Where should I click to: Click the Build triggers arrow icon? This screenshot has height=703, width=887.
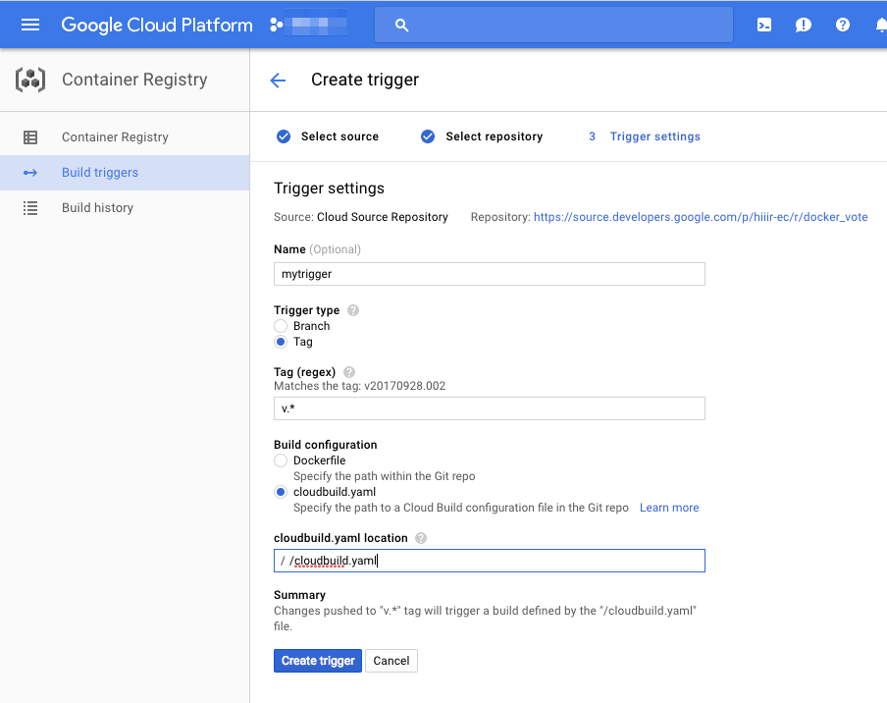point(30,173)
